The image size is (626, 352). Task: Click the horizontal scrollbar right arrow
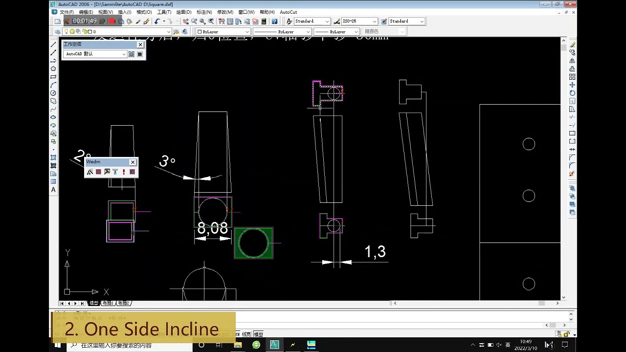point(557,303)
